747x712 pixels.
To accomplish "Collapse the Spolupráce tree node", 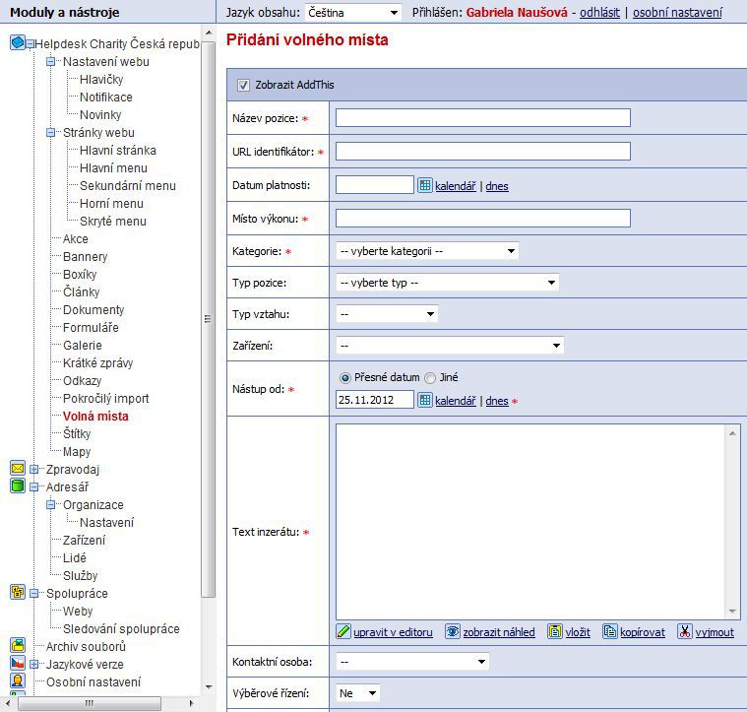I will pyautogui.click(x=33, y=593).
